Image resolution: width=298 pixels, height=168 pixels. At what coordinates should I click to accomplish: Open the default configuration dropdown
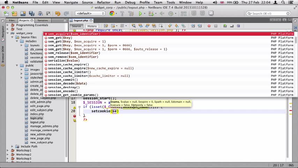coord(90,13)
